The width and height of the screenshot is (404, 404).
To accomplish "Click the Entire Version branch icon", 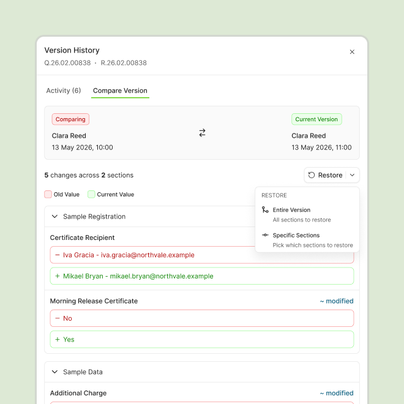I will tap(265, 210).
